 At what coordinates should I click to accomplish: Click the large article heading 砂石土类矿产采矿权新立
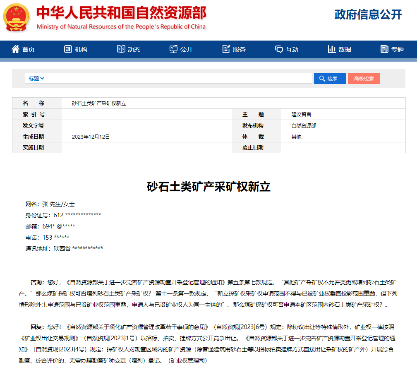(208, 187)
